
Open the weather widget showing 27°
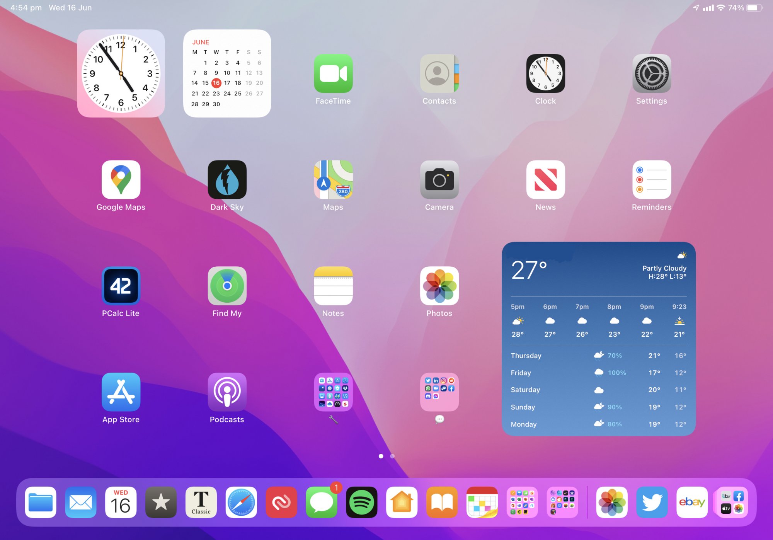tap(598, 339)
